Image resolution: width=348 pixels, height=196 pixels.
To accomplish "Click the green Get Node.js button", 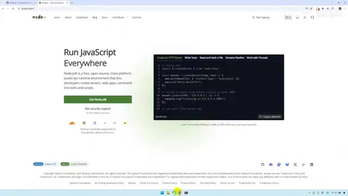I will click(x=98, y=99).
